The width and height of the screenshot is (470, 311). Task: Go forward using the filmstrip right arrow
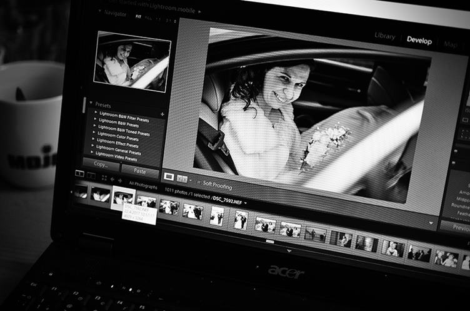[121, 180]
